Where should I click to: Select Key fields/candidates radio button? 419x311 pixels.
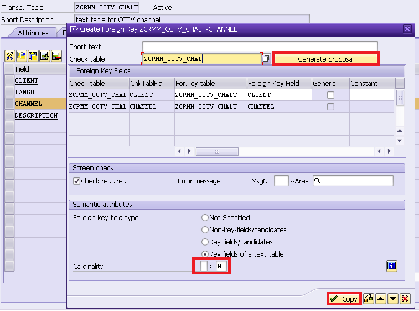click(205, 242)
